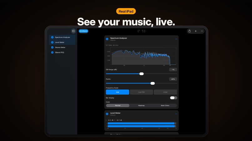Click Stereo Meter sidebar icon
The image size is (252, 141).
pyautogui.click(x=52, y=47)
